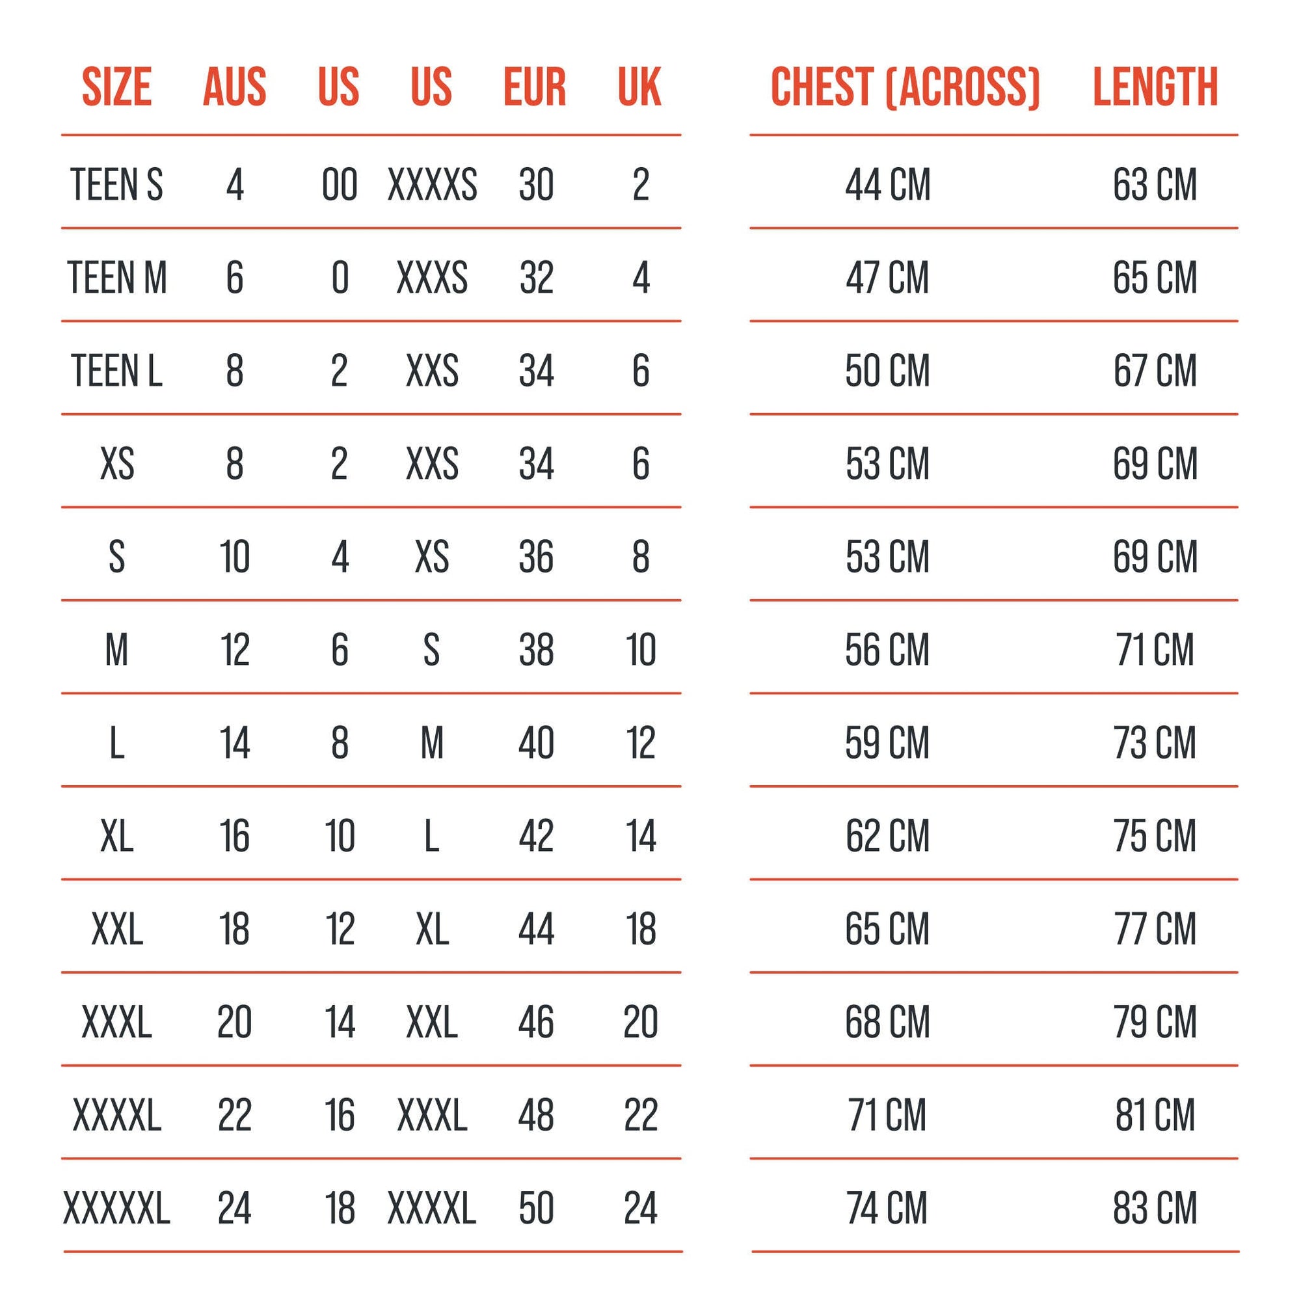This screenshot has height=1301, width=1301.
Task: Click the 74 CM chest value
Action: 887,1208
